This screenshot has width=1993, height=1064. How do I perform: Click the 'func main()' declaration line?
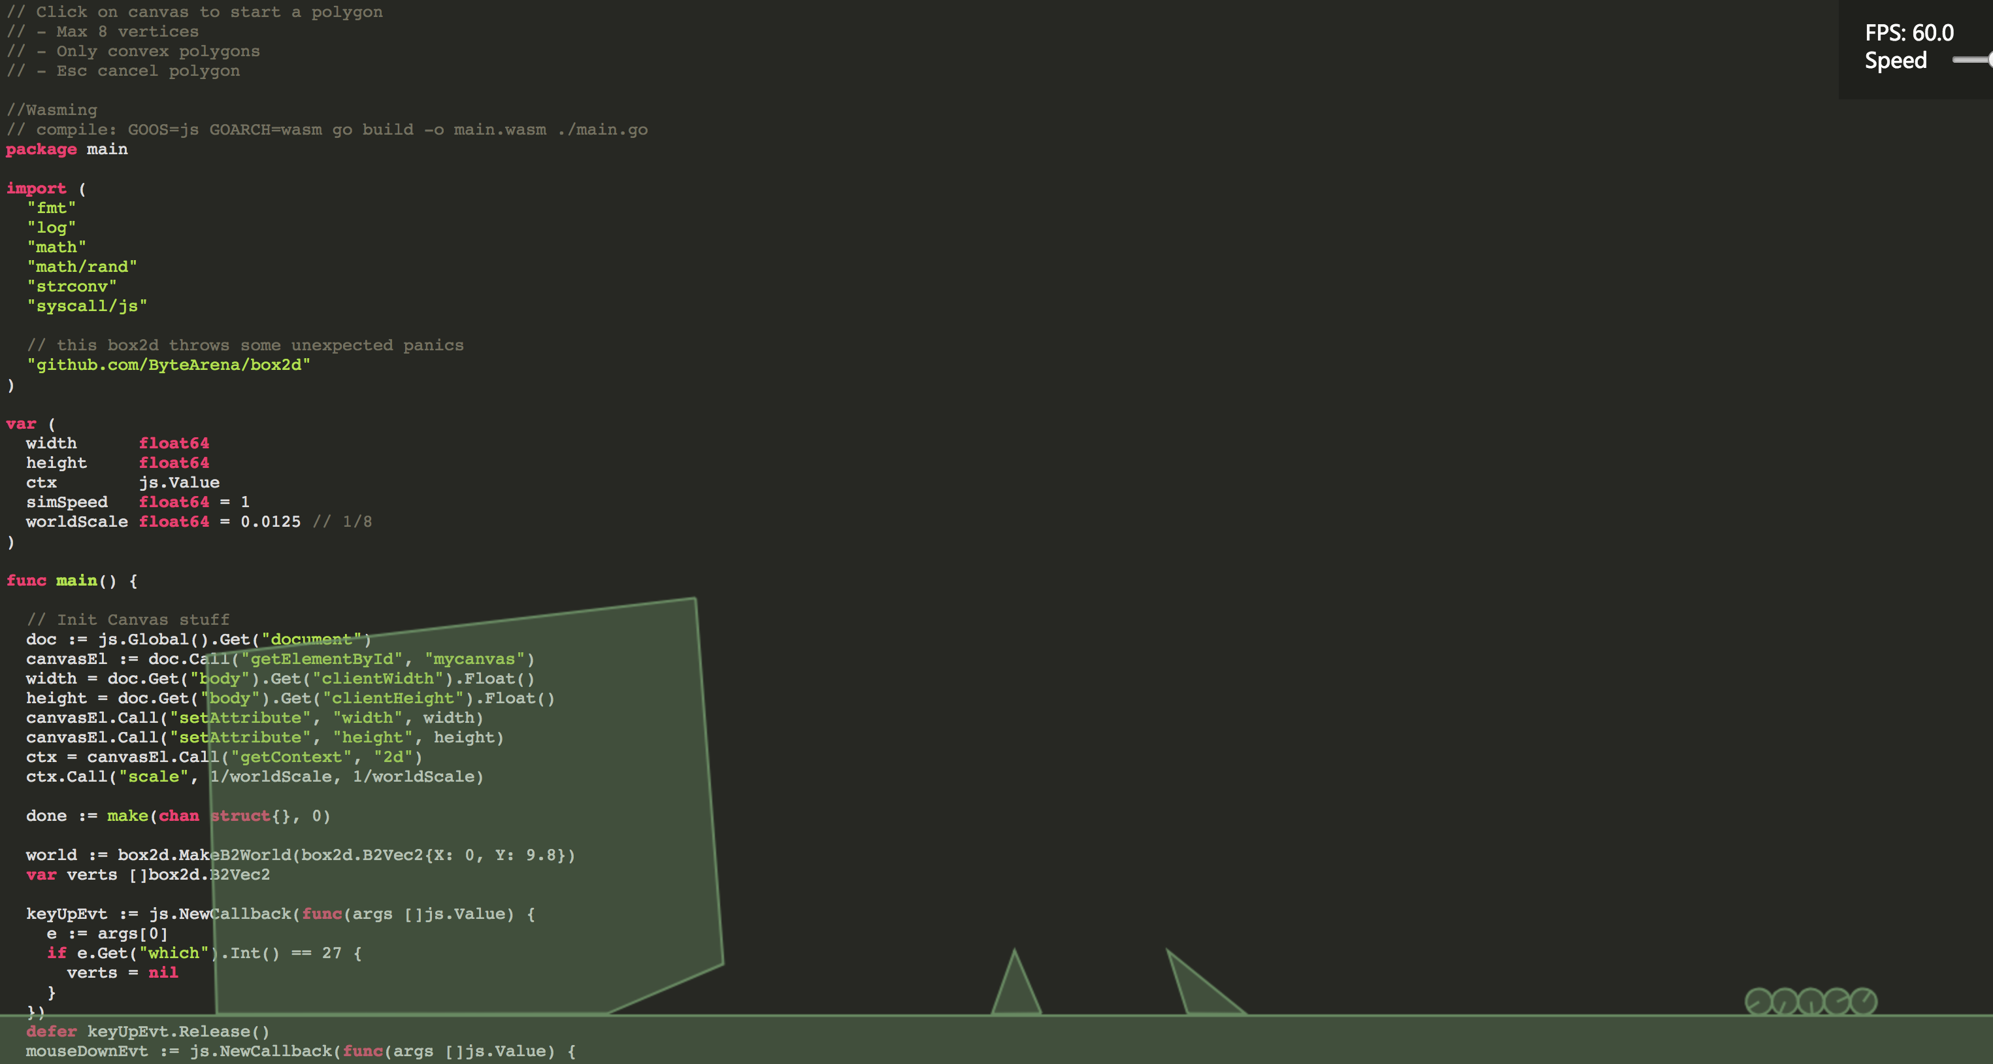[72, 580]
